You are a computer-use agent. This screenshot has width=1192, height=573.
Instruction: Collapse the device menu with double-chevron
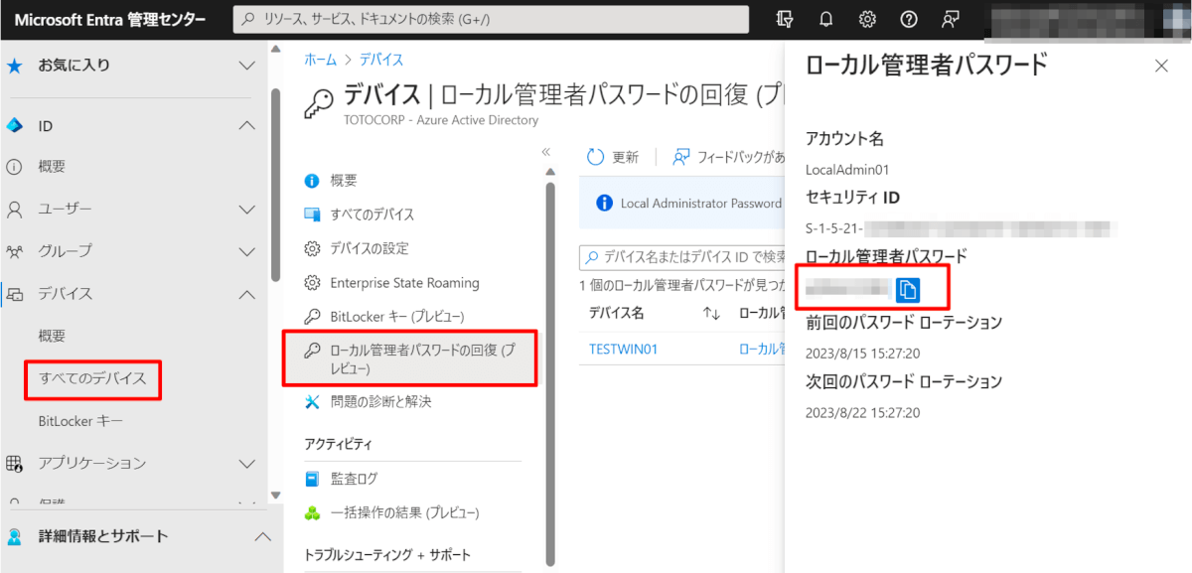[x=545, y=152]
